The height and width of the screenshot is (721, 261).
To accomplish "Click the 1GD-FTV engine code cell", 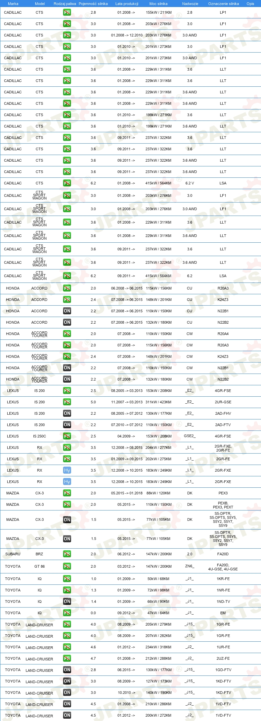I will [x=223, y=670].
